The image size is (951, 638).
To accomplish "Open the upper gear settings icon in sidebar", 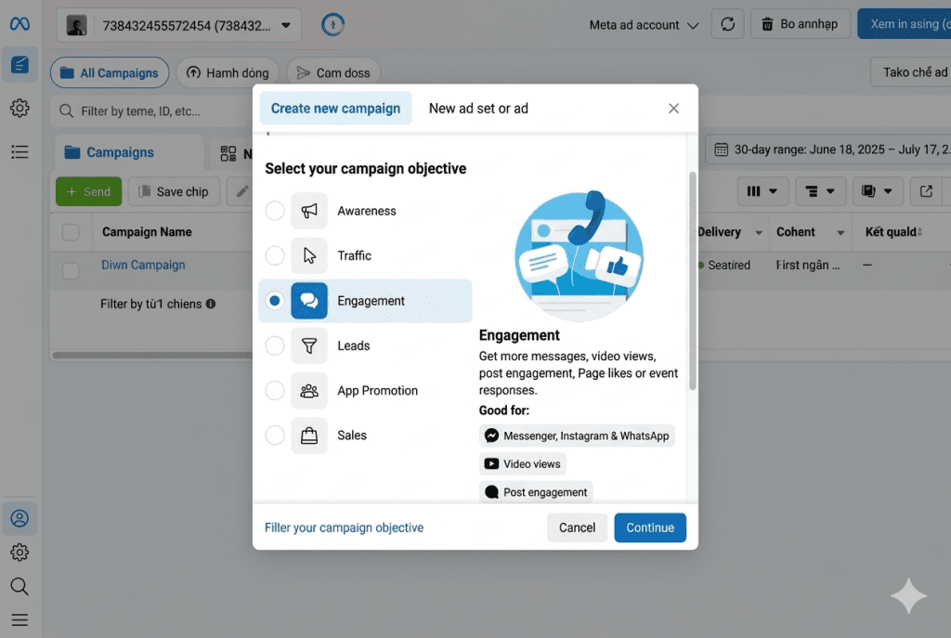I will point(20,108).
